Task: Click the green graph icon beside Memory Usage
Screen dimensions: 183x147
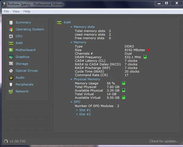Action: coord(124,83)
